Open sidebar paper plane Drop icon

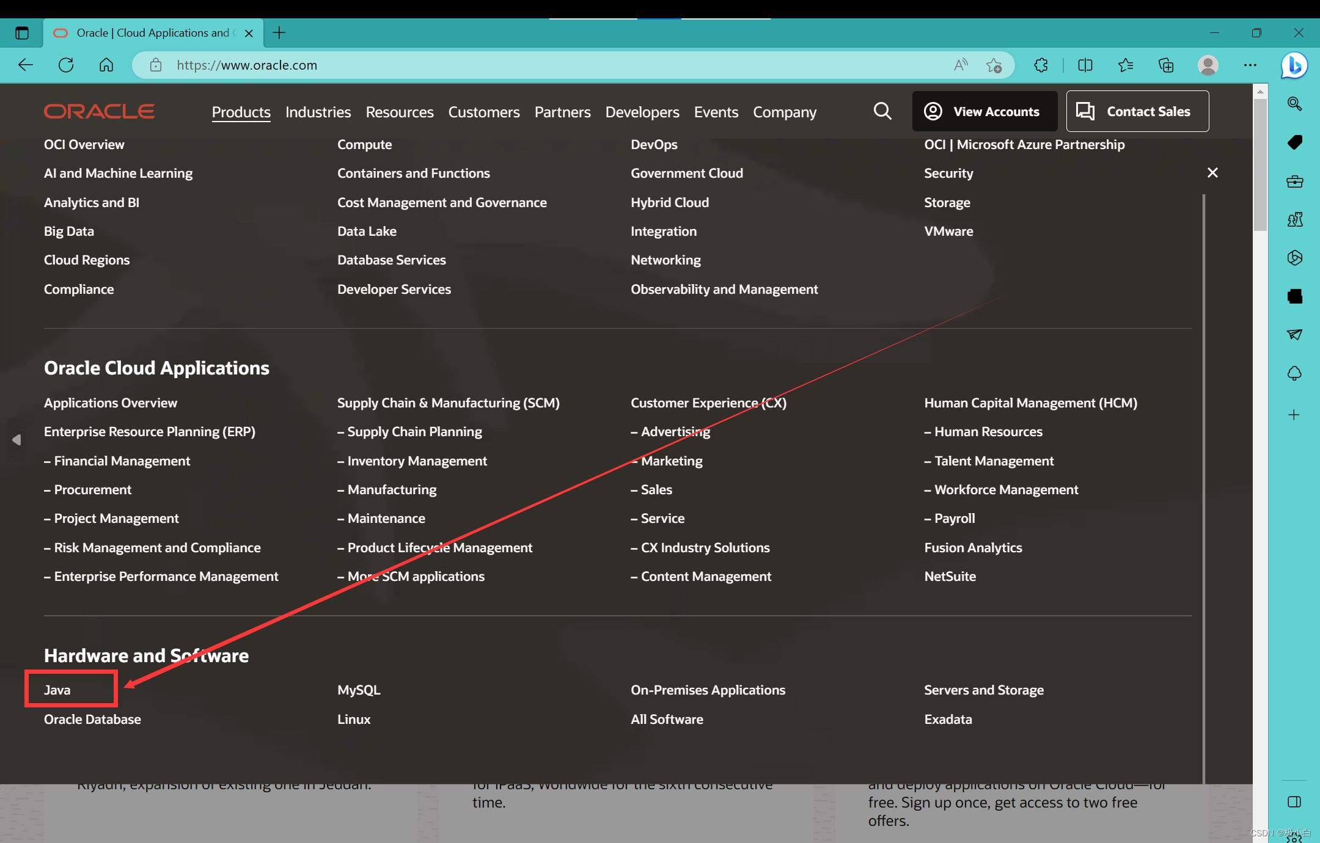1294,334
